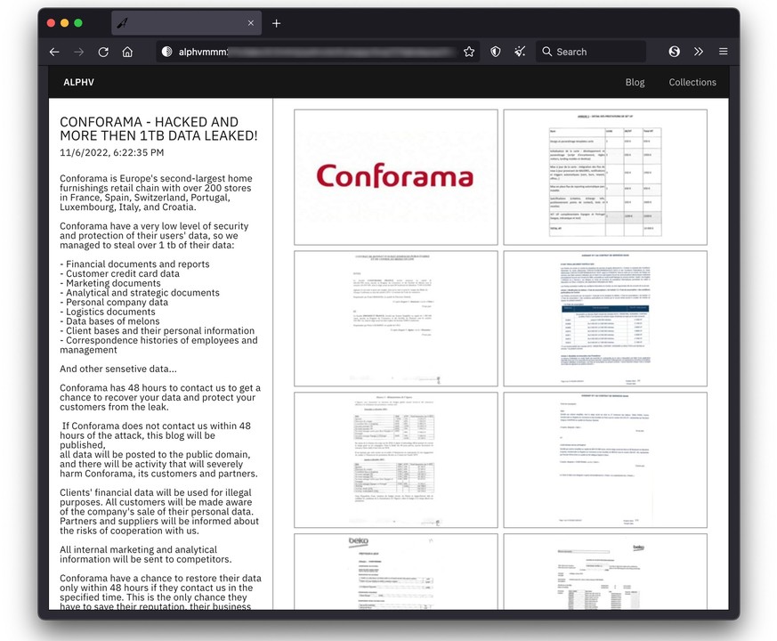Close the current browser tab

pos(251,23)
